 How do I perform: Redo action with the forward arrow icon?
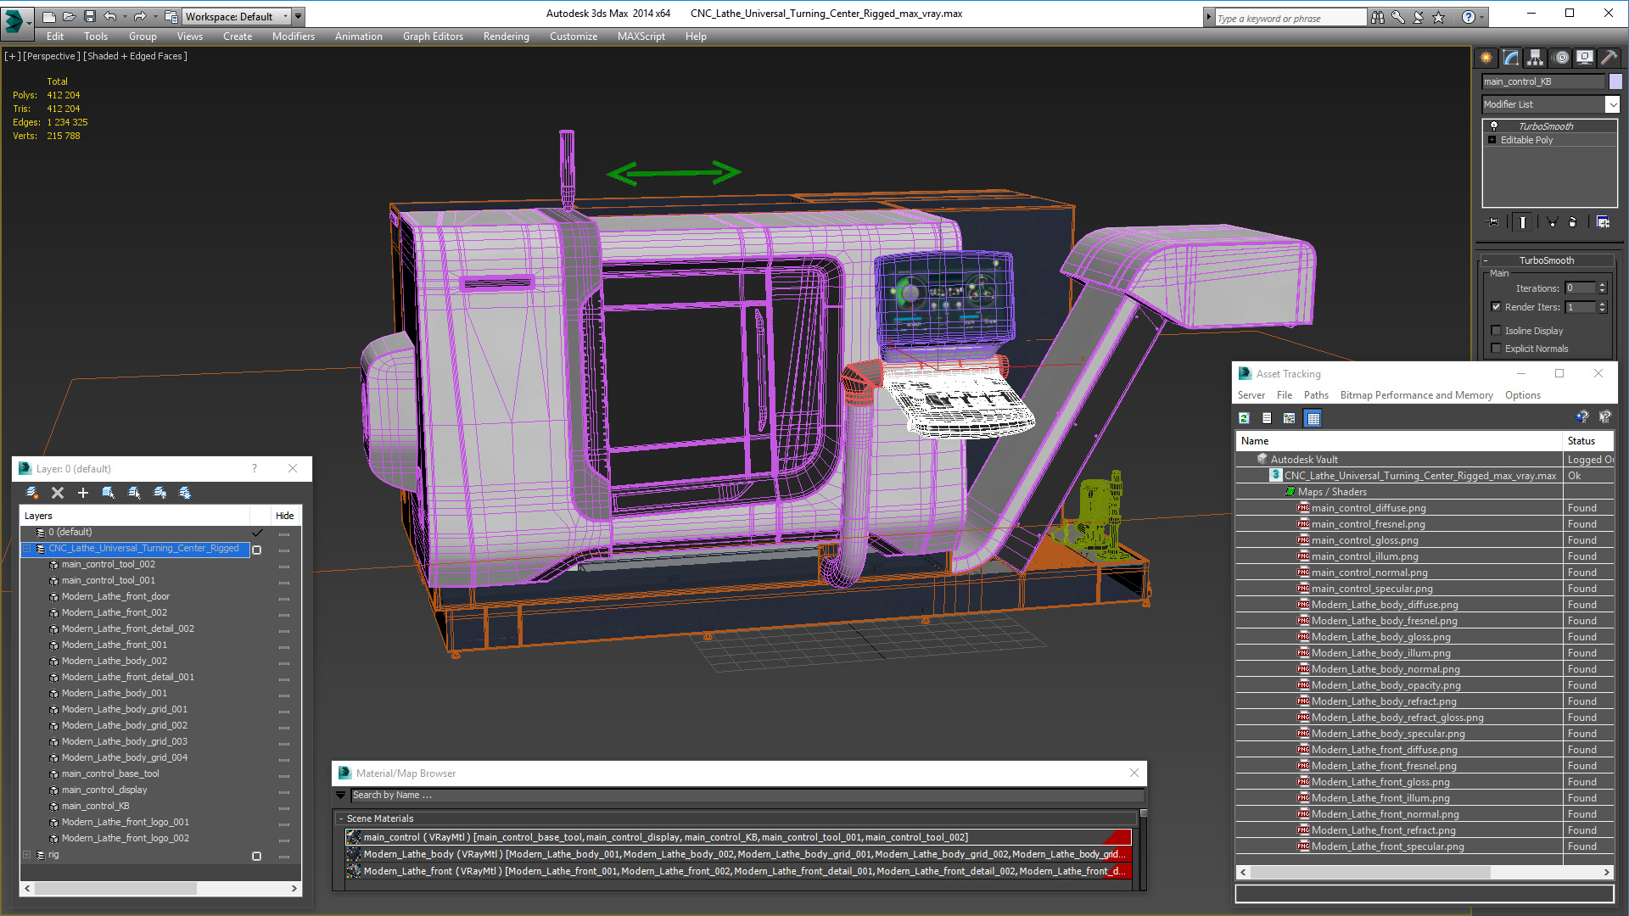pos(140,16)
